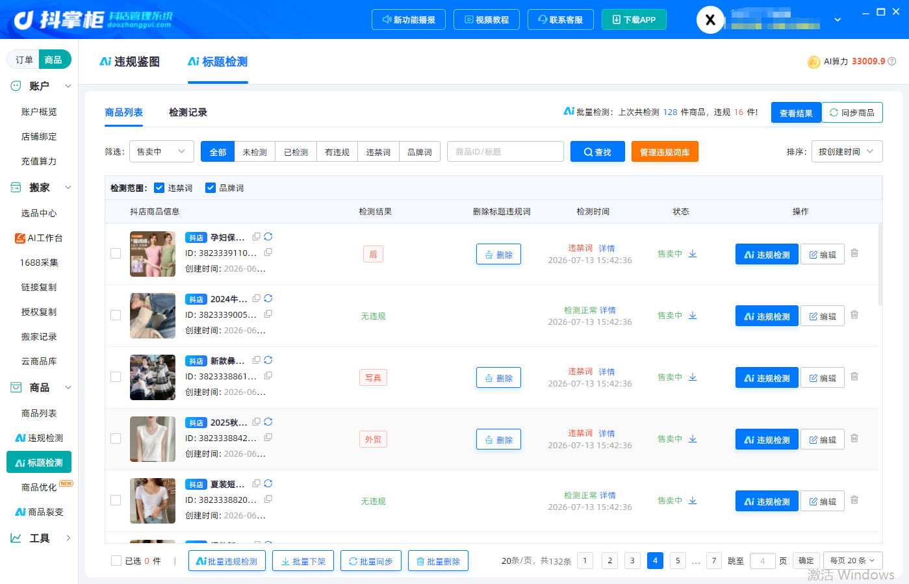This screenshot has height=584, width=909.
Task: Click the trash icon for the 孕妇保 product row
Action: tap(854, 253)
